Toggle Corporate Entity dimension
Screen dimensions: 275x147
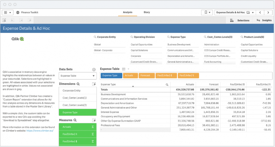(x=78, y=91)
